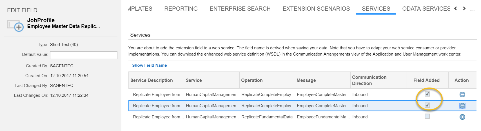Click Inbound in the ReplicateFundamentalData row
Screen dimensions: 481x131
coord(360,117)
